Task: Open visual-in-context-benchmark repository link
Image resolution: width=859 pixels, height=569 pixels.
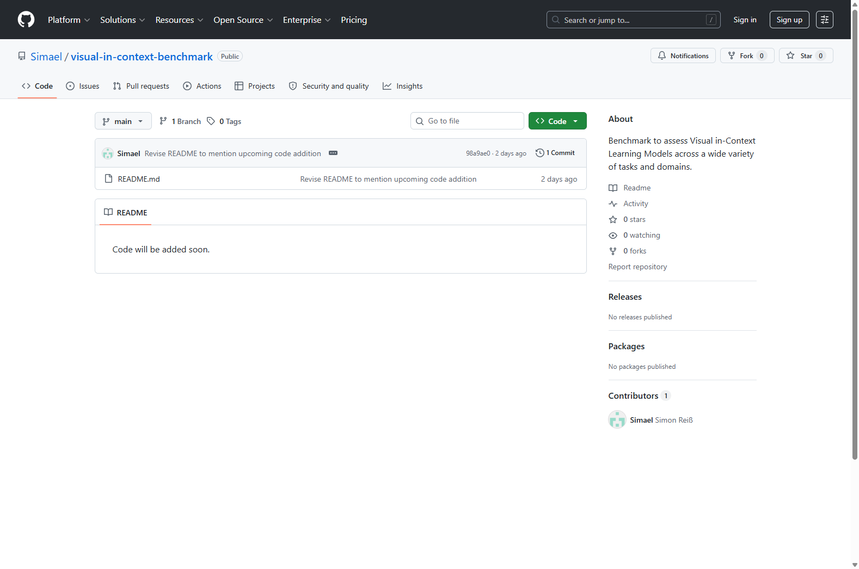Action: (142, 57)
